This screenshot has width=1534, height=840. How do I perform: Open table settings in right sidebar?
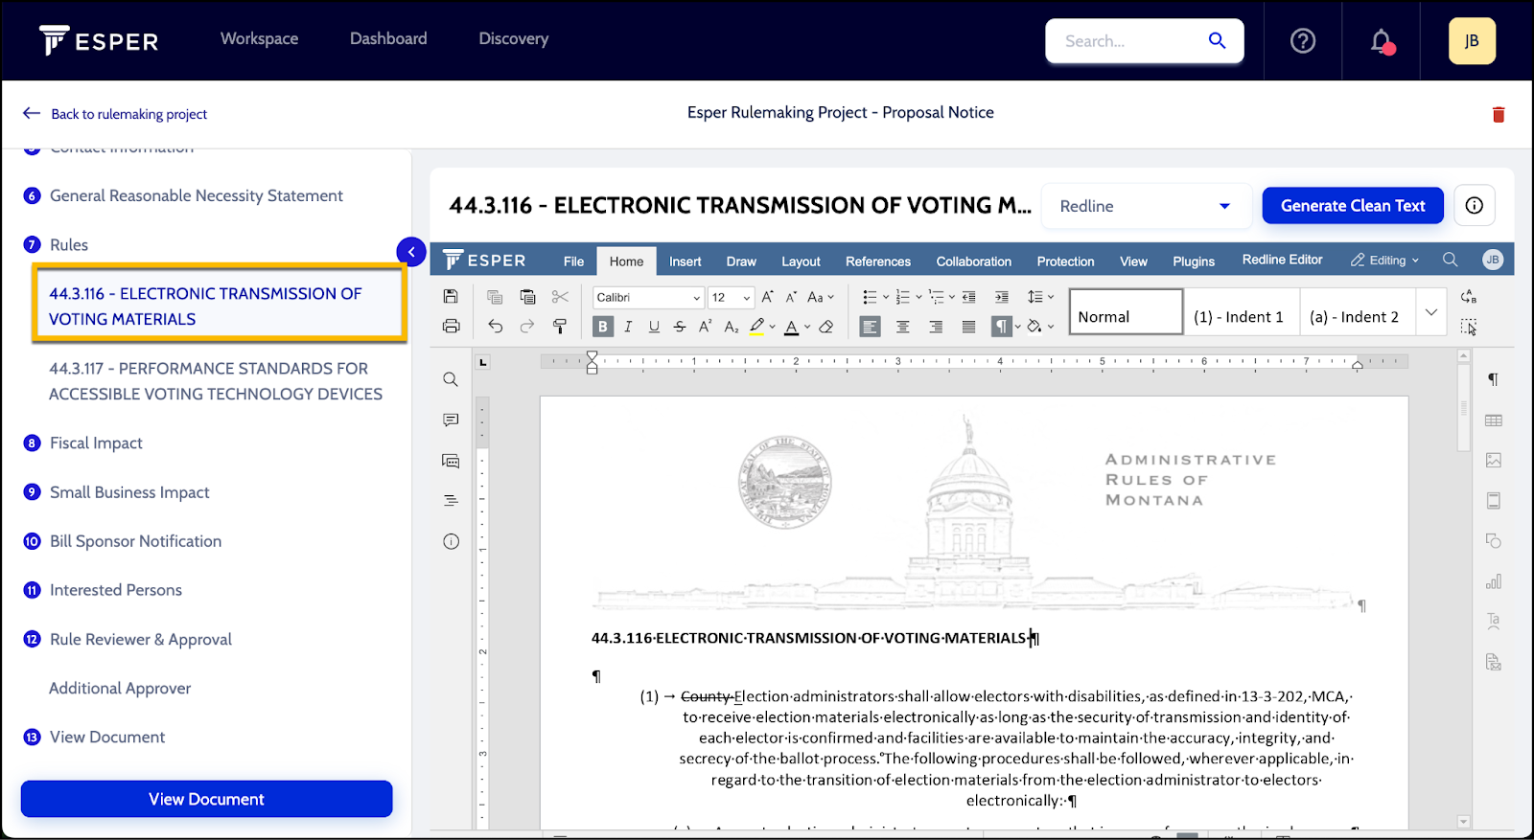click(1493, 420)
